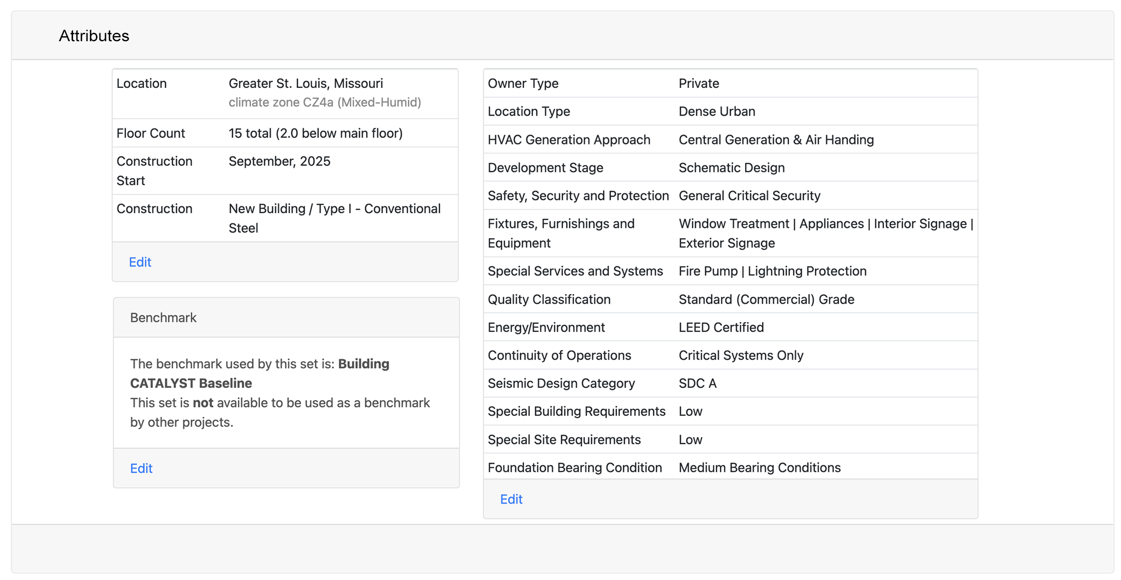Click the Dense Urban location type value
The width and height of the screenshot is (1121, 580).
(x=716, y=111)
